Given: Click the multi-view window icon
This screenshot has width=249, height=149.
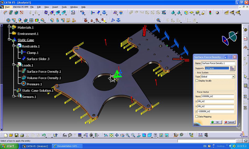Looking at the screenshot, I should [x=144, y=135].
